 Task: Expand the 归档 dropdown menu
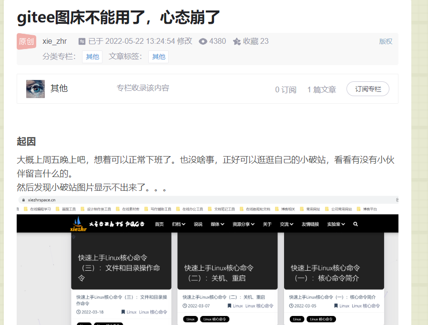pyautogui.click(x=179, y=224)
